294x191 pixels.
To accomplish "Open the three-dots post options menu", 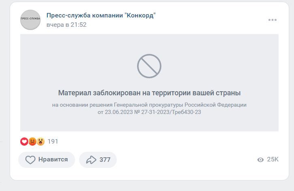I will (272, 20).
